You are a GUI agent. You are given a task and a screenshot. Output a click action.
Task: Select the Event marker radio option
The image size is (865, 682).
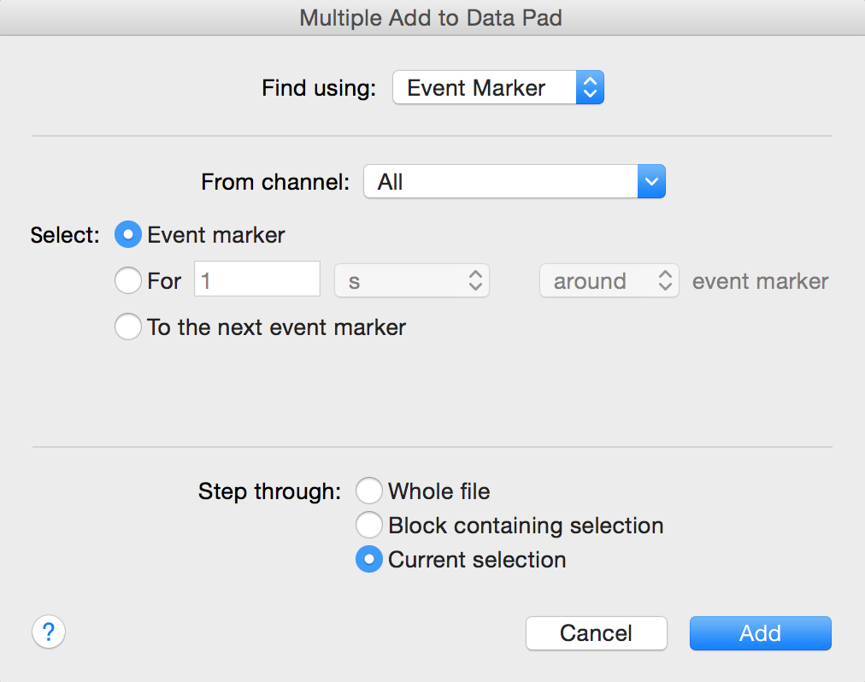pos(128,235)
